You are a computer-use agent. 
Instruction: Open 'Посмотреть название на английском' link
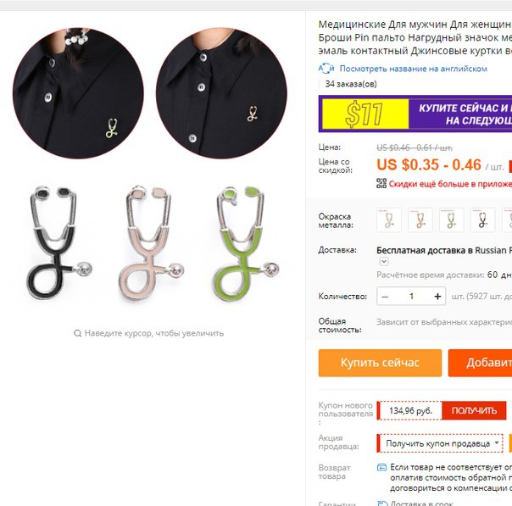pos(414,69)
